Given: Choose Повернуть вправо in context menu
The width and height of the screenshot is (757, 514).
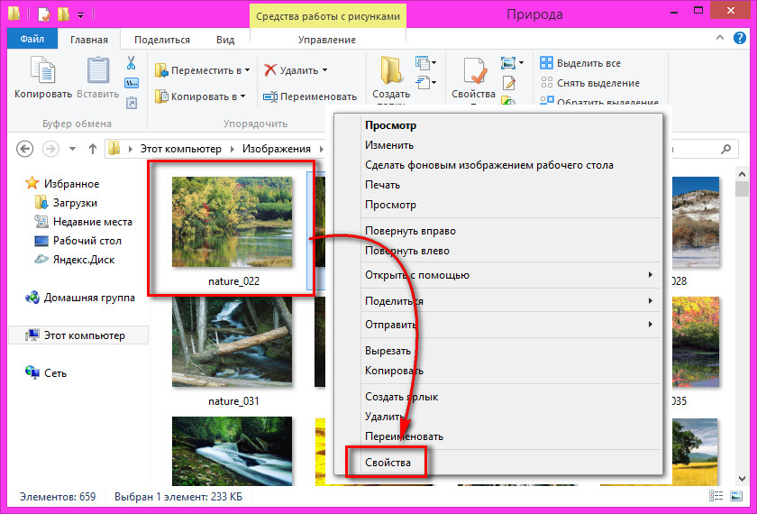Looking at the screenshot, I should (410, 231).
